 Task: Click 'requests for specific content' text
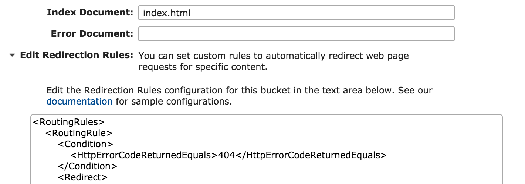(203, 67)
